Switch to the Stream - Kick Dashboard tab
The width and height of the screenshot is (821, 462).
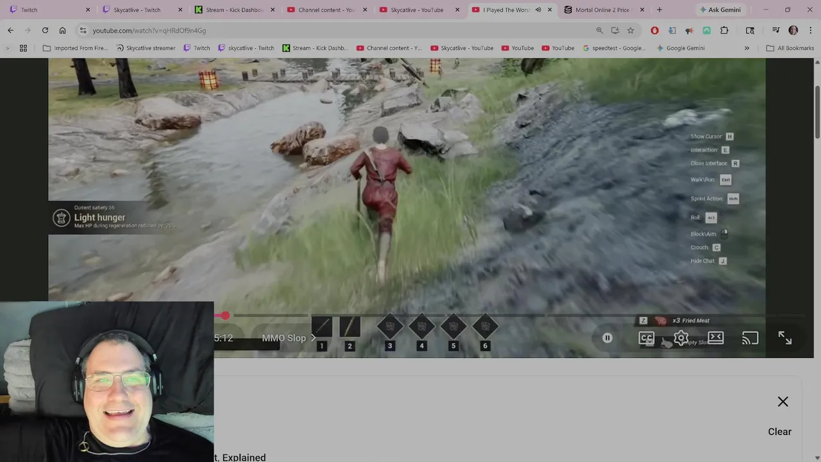[235, 10]
